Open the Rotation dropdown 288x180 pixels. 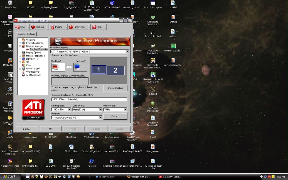coord(100,118)
